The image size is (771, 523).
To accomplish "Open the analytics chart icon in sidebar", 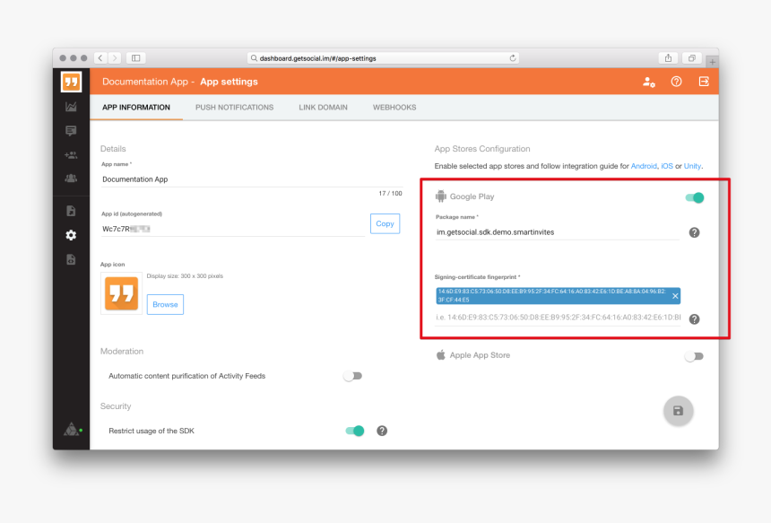I will click(x=71, y=107).
